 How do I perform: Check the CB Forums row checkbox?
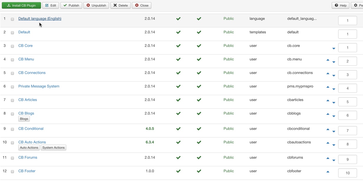12,158
